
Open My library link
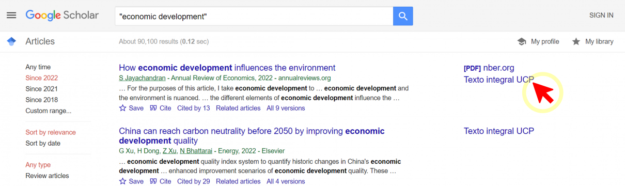599,42
